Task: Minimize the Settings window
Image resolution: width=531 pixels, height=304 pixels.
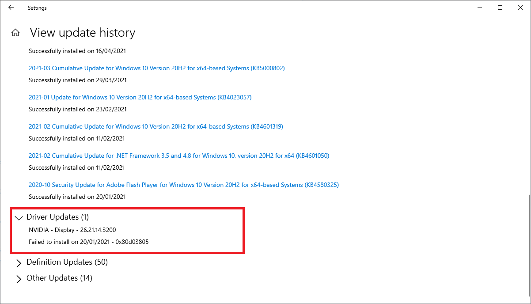Action: pos(479,8)
